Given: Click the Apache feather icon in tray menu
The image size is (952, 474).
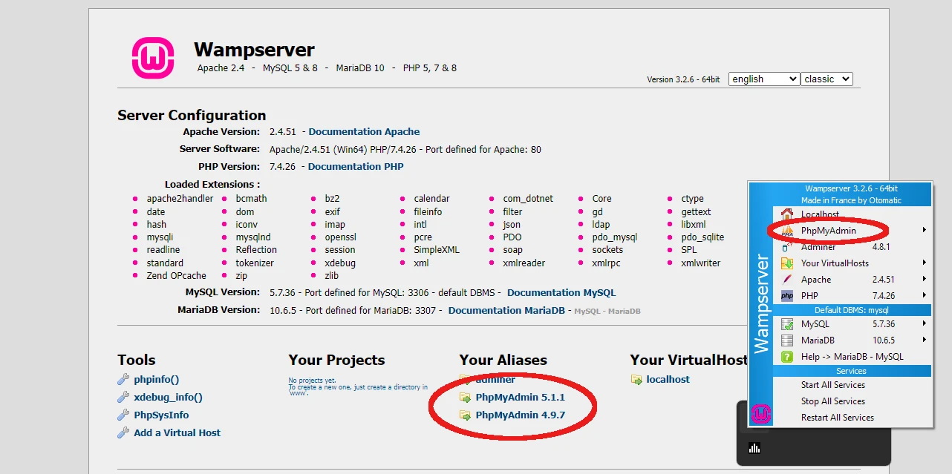Looking at the screenshot, I should click(x=787, y=280).
